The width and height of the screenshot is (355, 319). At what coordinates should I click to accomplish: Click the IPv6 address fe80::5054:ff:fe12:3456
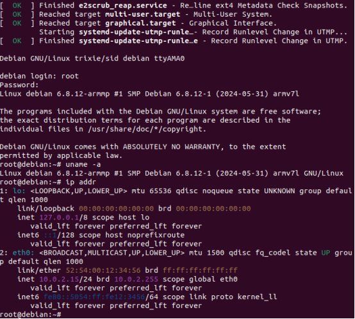click(94, 297)
